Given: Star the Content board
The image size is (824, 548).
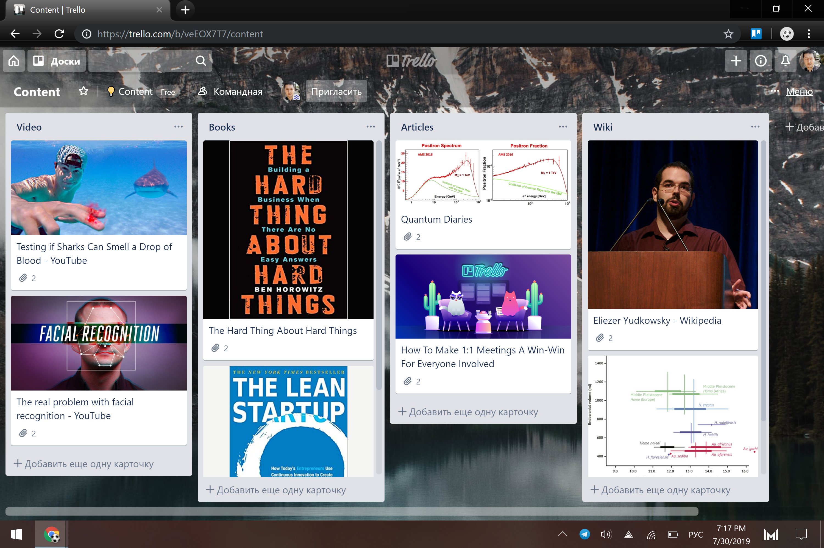Looking at the screenshot, I should (x=83, y=91).
